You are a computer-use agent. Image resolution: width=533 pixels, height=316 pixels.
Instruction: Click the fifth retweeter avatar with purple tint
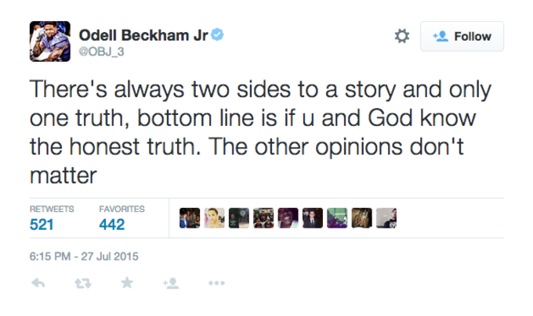(x=288, y=218)
